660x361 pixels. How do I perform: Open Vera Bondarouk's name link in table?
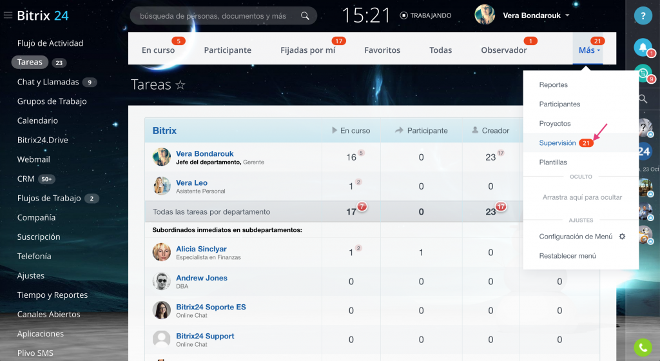[x=204, y=153]
